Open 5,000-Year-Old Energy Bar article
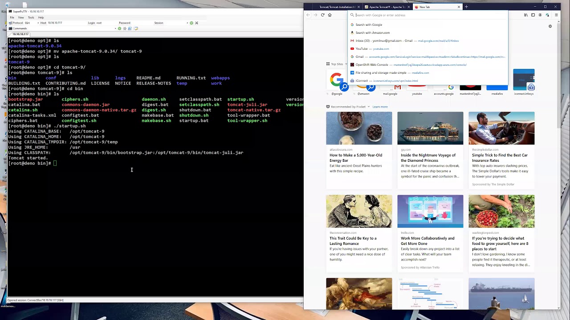The image size is (570, 320). click(359, 150)
